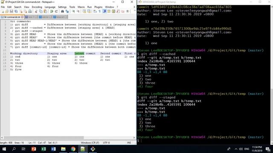The height and width of the screenshot is (153, 273).
Task: Open the Language menu
Action: point(50,7)
